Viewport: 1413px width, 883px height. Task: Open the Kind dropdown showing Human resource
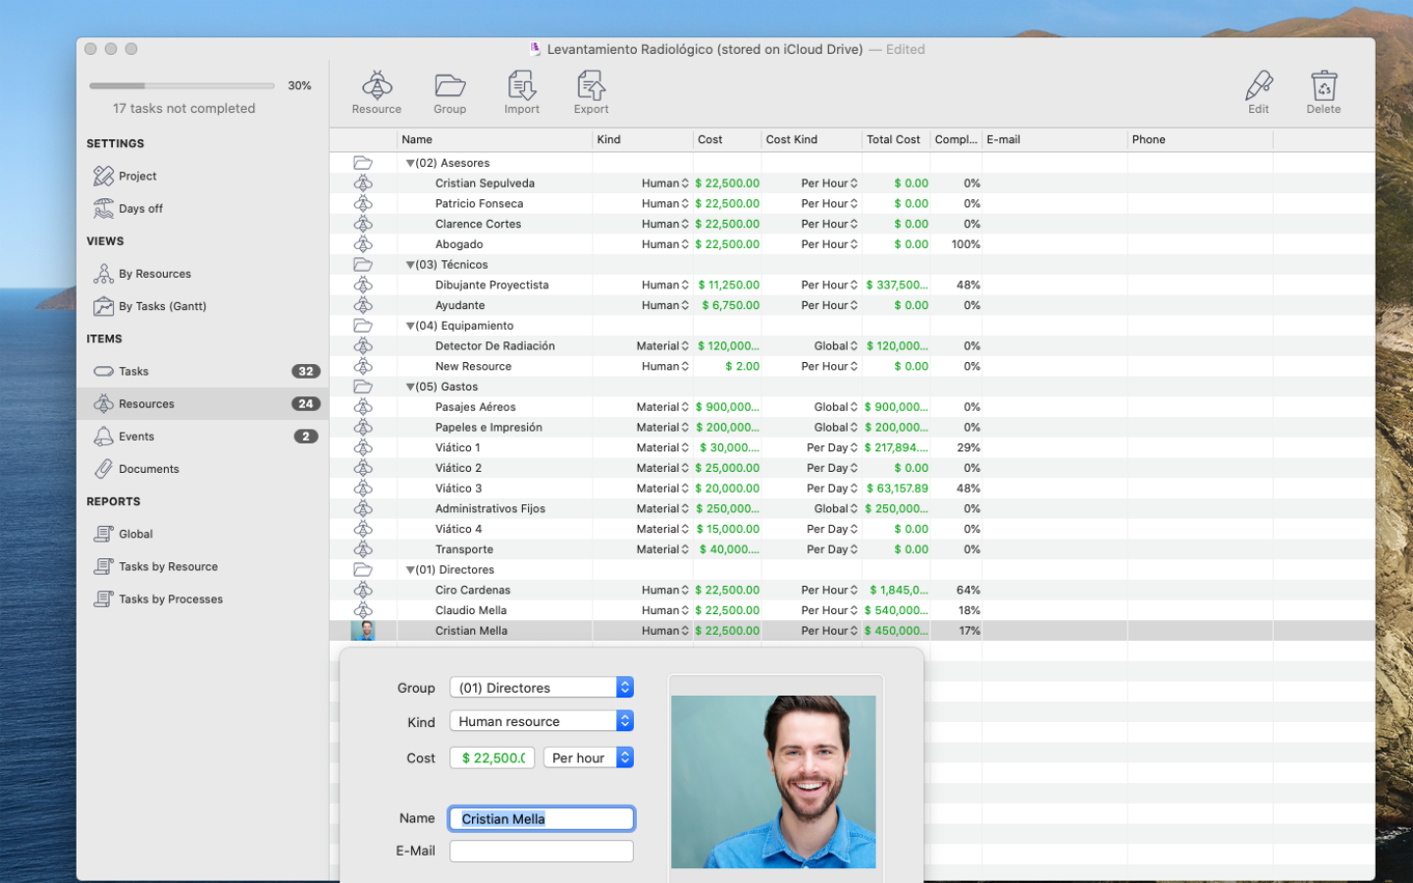point(542,721)
